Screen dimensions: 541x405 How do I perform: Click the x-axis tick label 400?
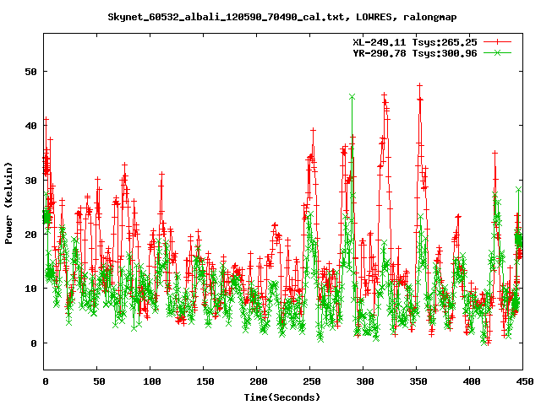click(x=472, y=381)
